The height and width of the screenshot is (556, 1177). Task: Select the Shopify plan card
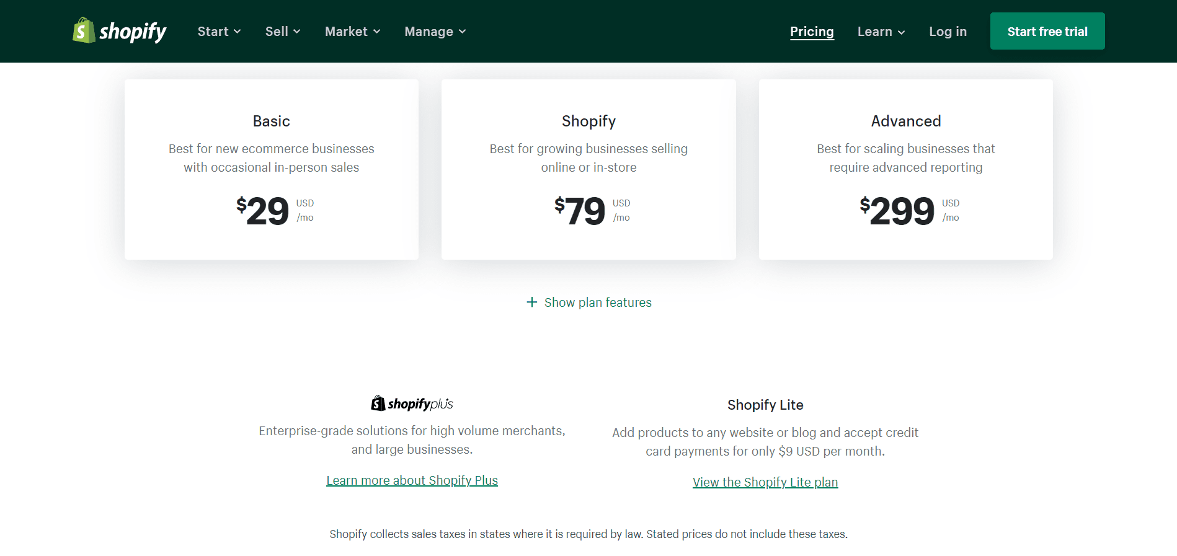[588, 169]
